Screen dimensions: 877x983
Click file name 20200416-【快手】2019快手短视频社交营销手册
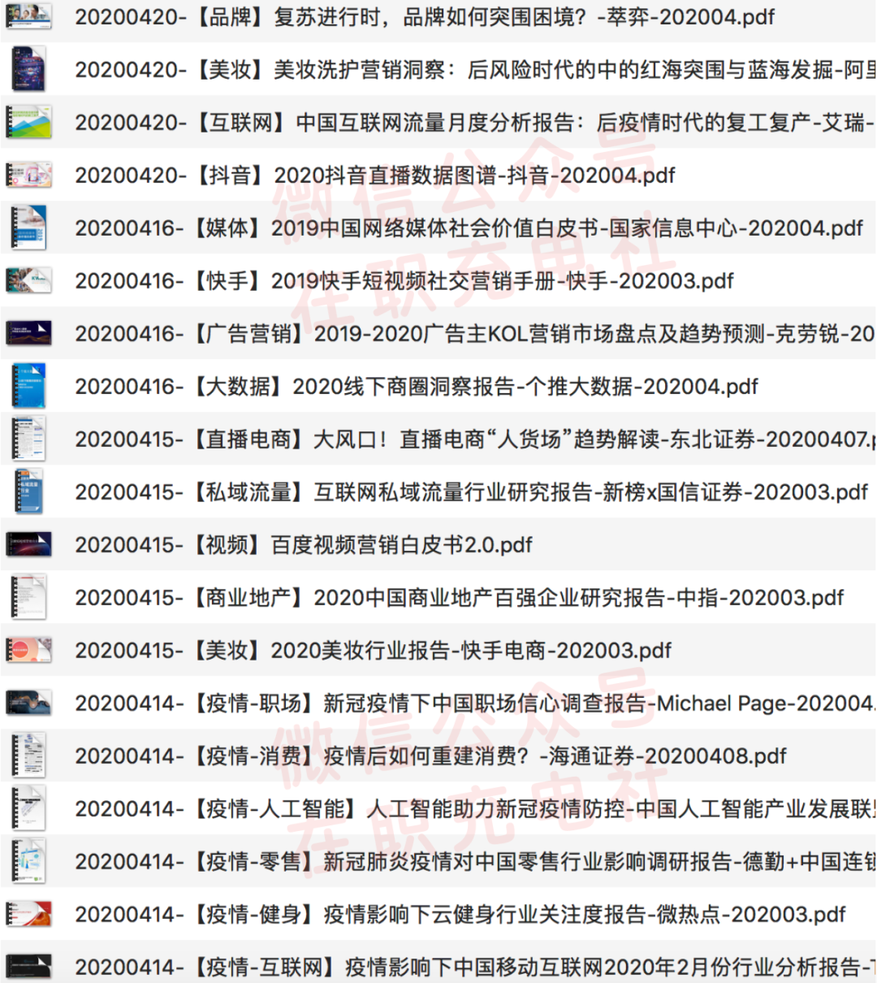404,281
